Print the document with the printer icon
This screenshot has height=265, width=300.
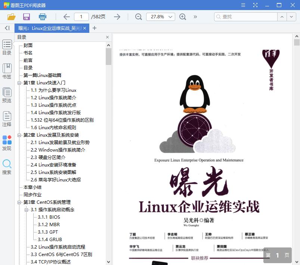43,17
